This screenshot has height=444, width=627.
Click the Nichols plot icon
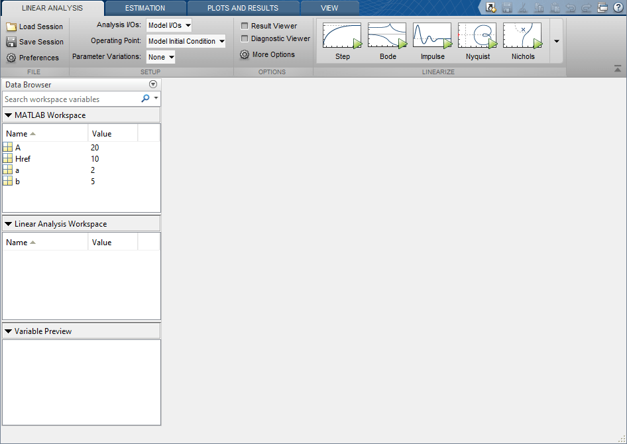[x=523, y=36]
